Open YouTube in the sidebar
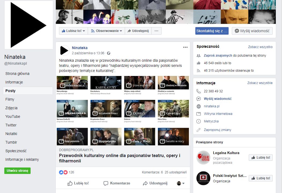Viewport: 282px width, 193px height. click(13, 116)
